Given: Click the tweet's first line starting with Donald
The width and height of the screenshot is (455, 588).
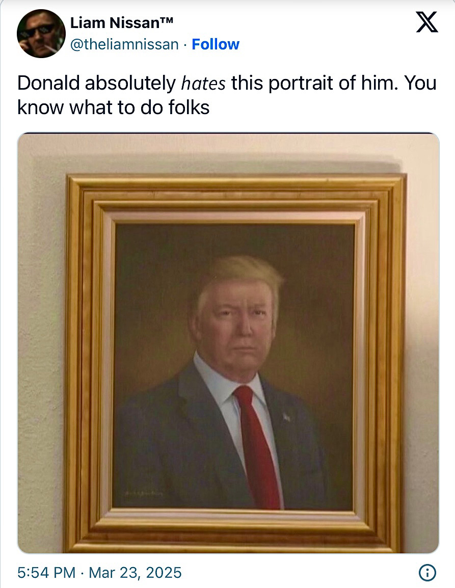Looking at the screenshot, I should pos(227,83).
